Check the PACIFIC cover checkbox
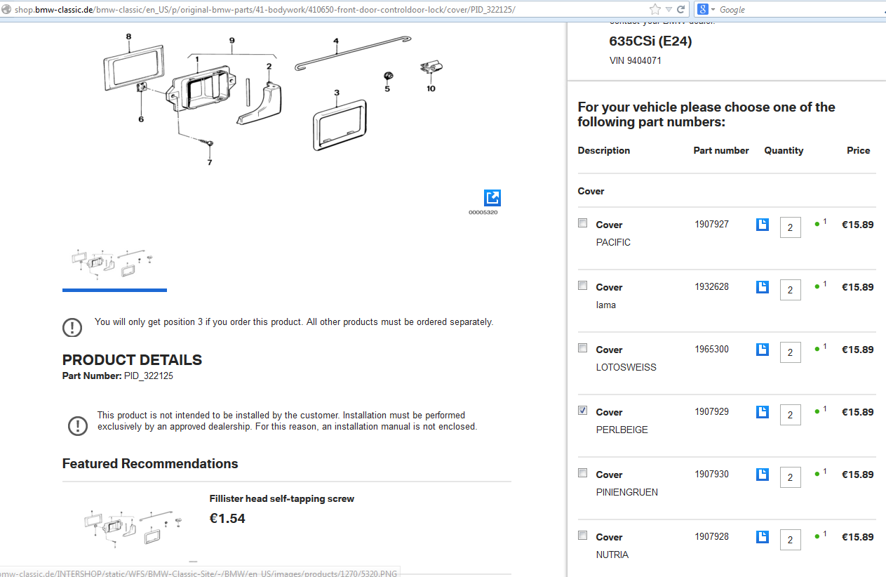886x577 pixels. 582,223
